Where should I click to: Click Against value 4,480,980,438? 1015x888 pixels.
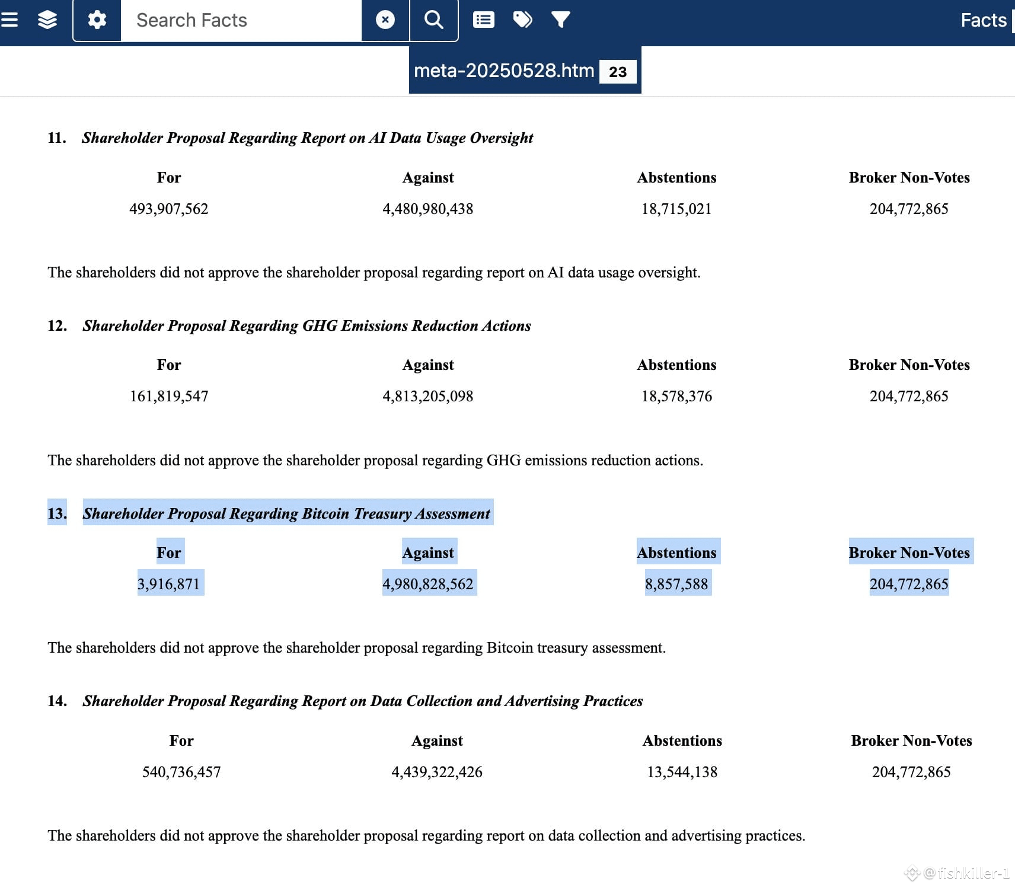point(428,209)
